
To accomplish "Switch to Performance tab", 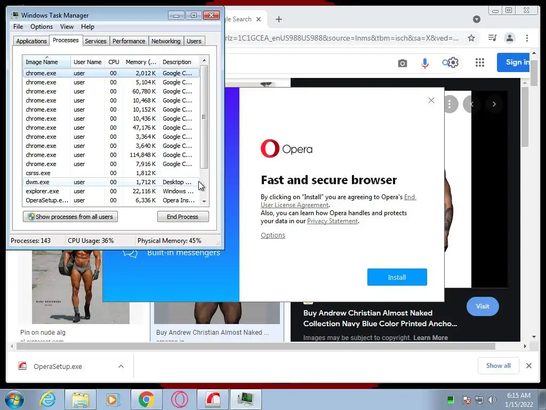I will [129, 41].
